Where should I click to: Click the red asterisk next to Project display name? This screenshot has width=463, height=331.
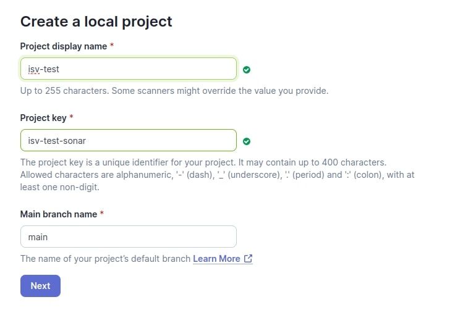(112, 45)
